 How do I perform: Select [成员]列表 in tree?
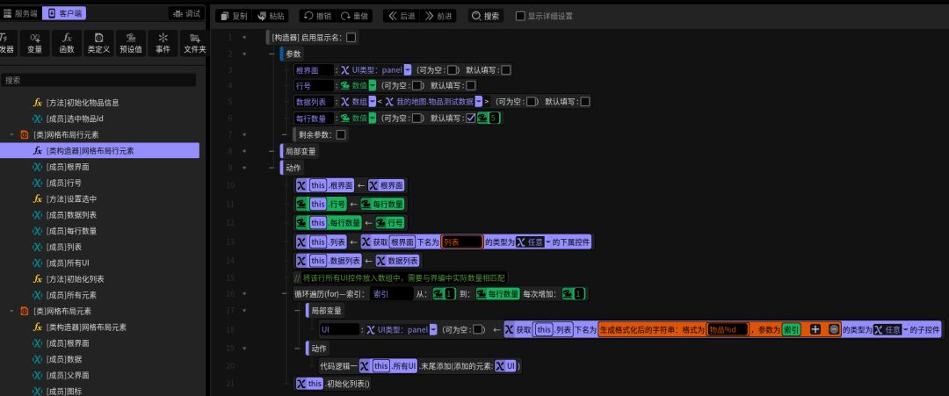[x=63, y=247]
